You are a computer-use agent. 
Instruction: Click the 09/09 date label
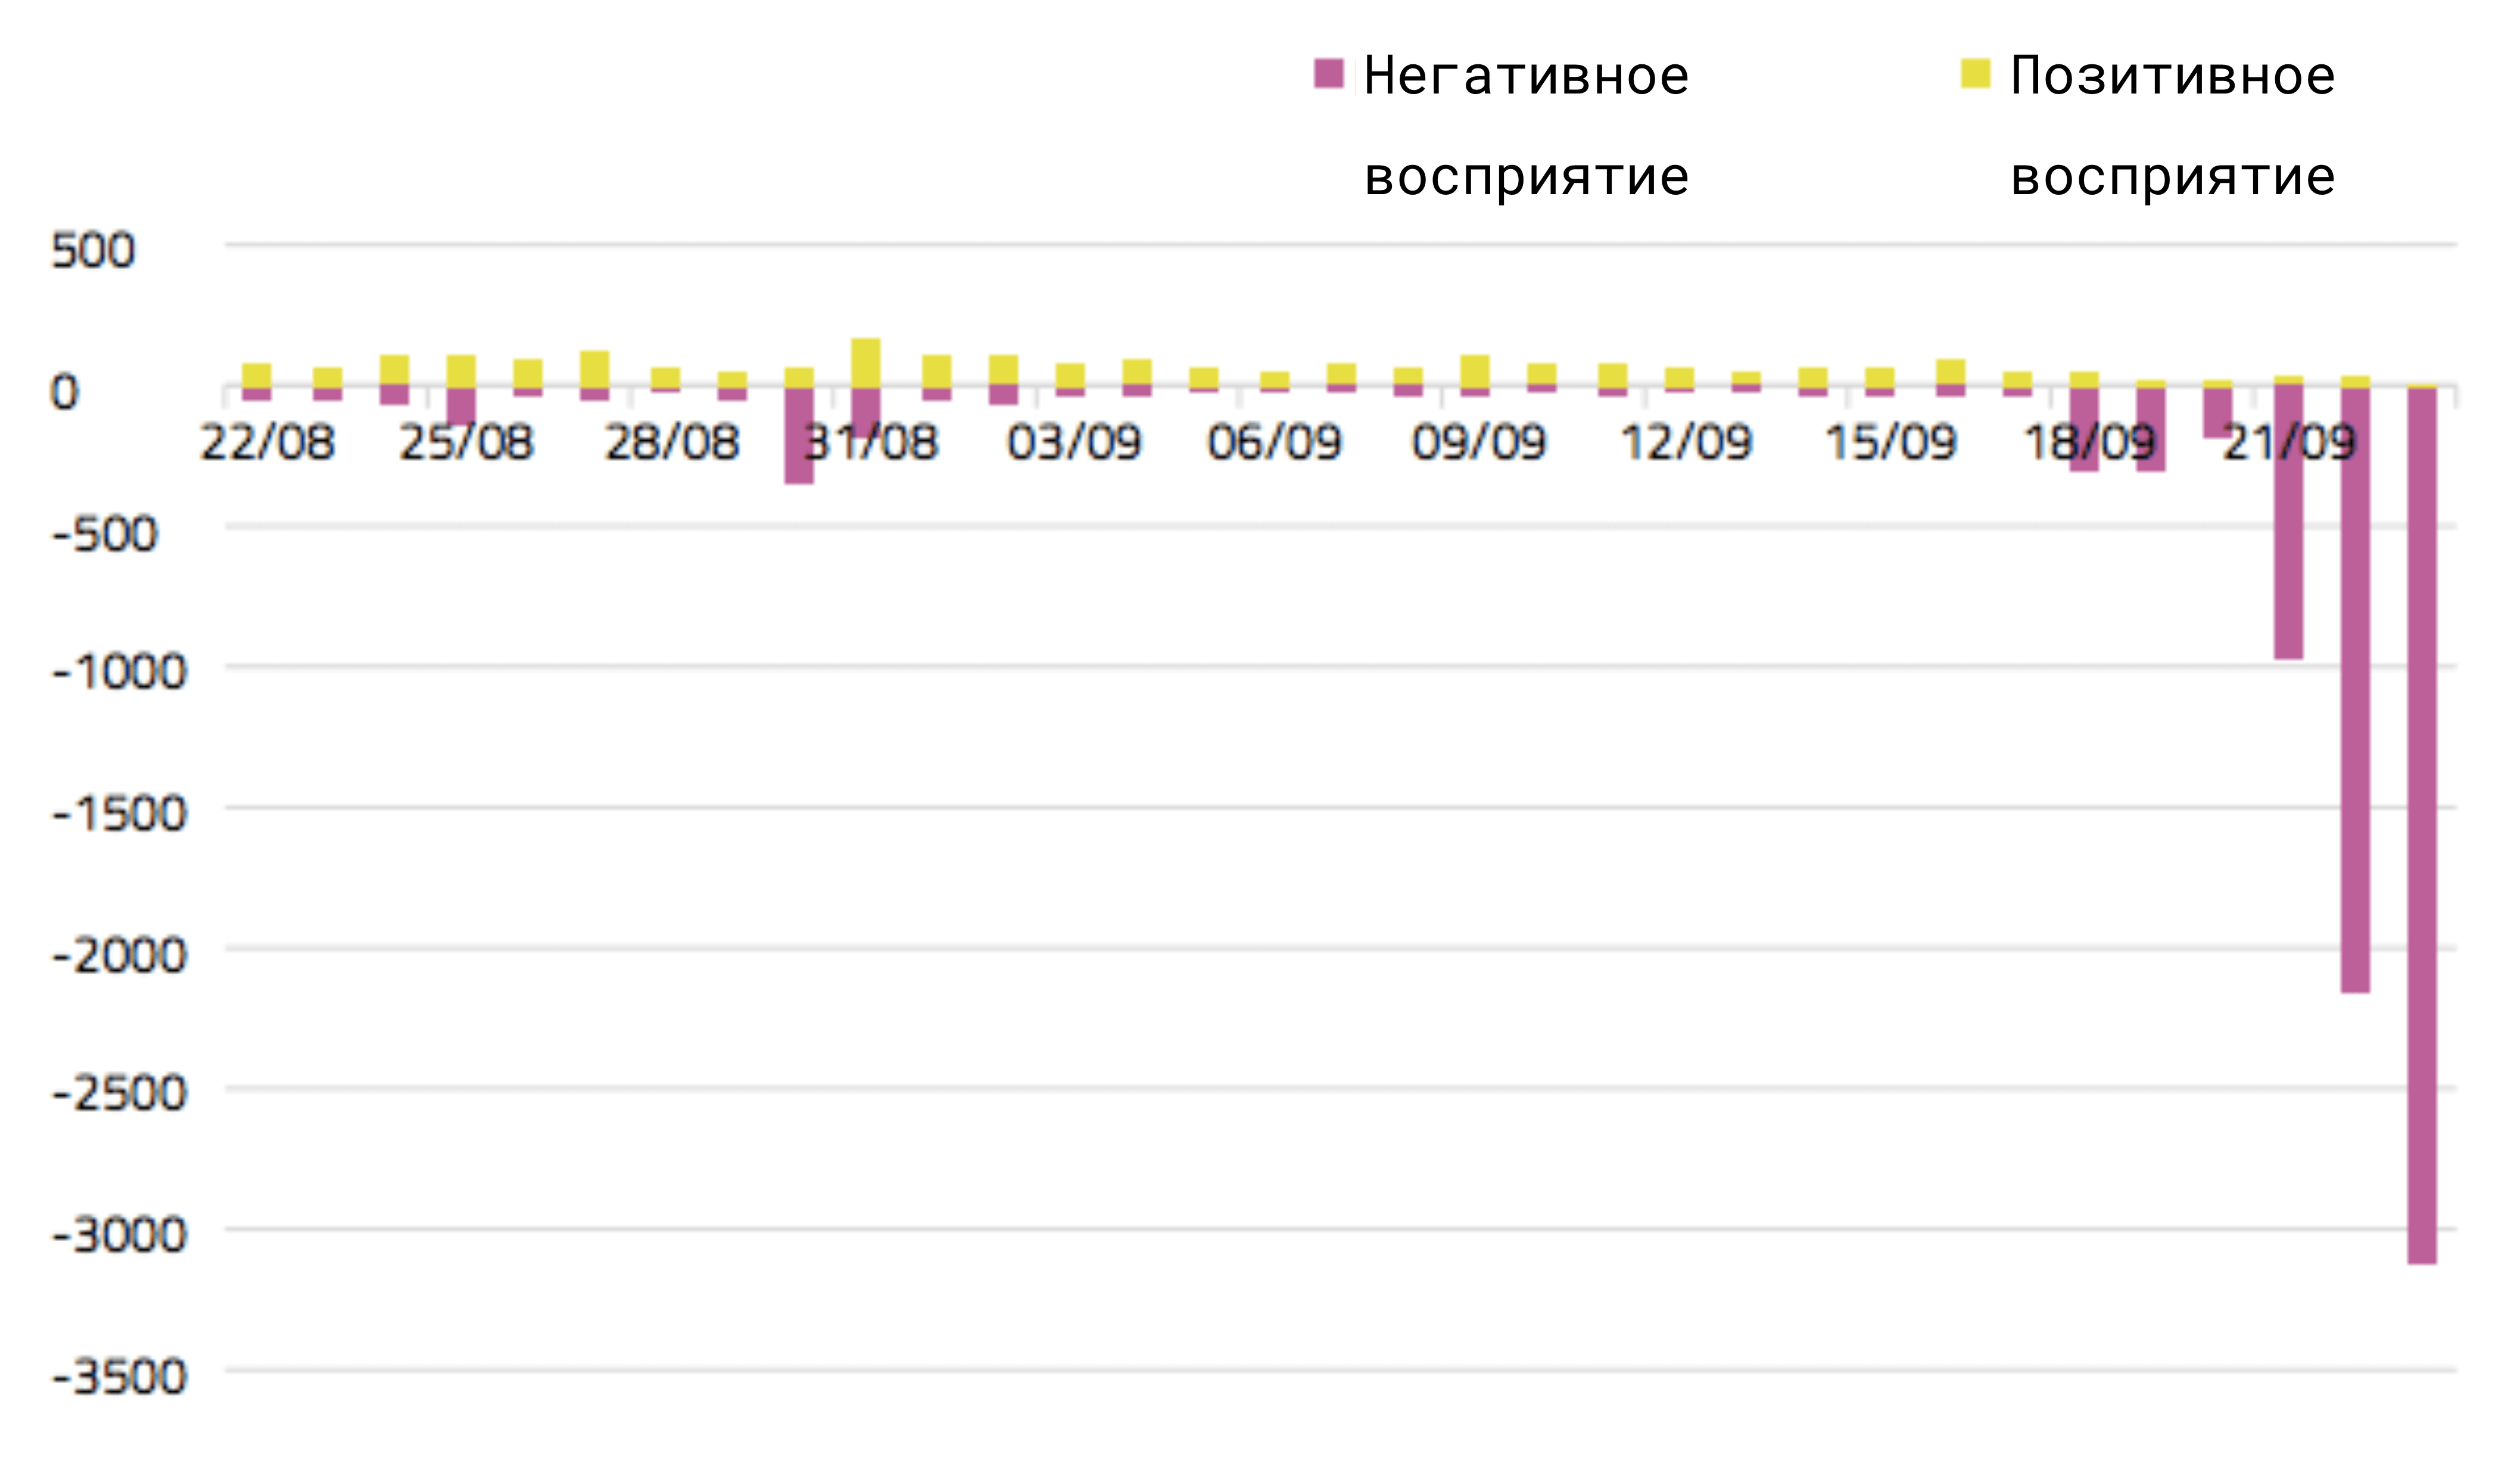pos(1479,443)
